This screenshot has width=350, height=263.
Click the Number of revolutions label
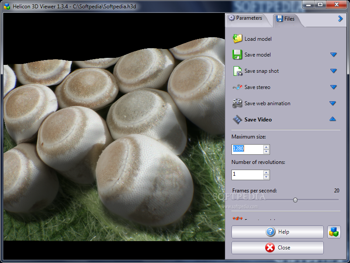pyautogui.click(x=258, y=162)
